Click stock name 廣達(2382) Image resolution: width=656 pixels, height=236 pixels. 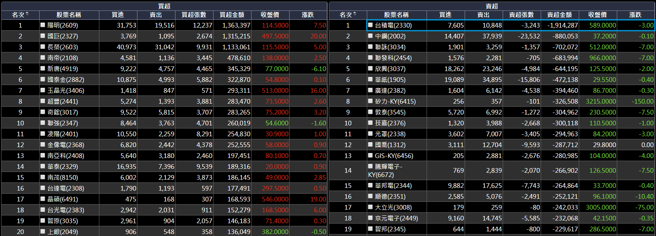390,90
